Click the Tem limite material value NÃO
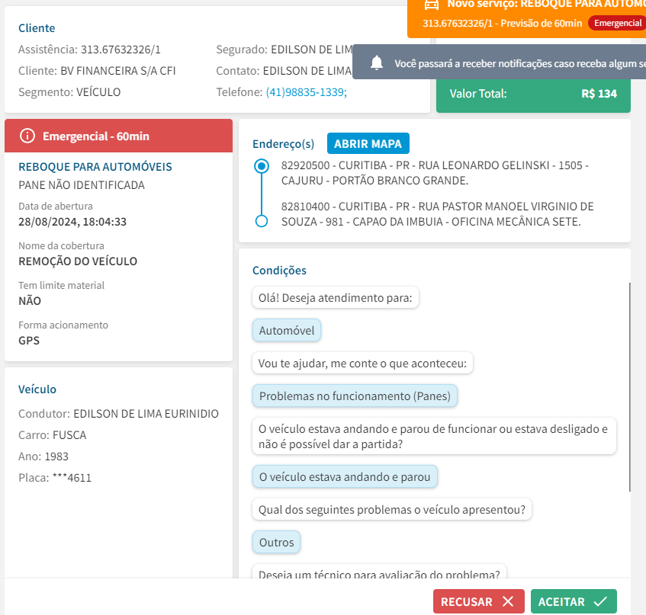The width and height of the screenshot is (646, 615). [30, 301]
